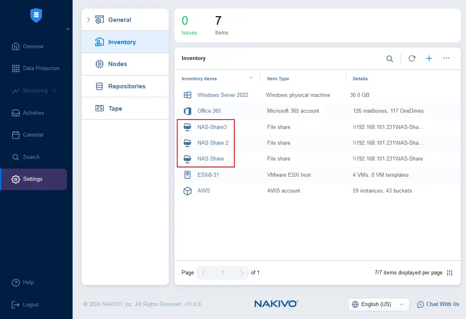Click the globe icon in language selector
Image resolution: width=466 pixels, height=319 pixels.
coord(355,304)
